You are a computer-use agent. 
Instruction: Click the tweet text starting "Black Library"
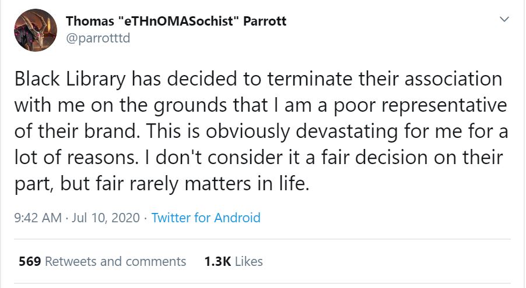pos(257,131)
